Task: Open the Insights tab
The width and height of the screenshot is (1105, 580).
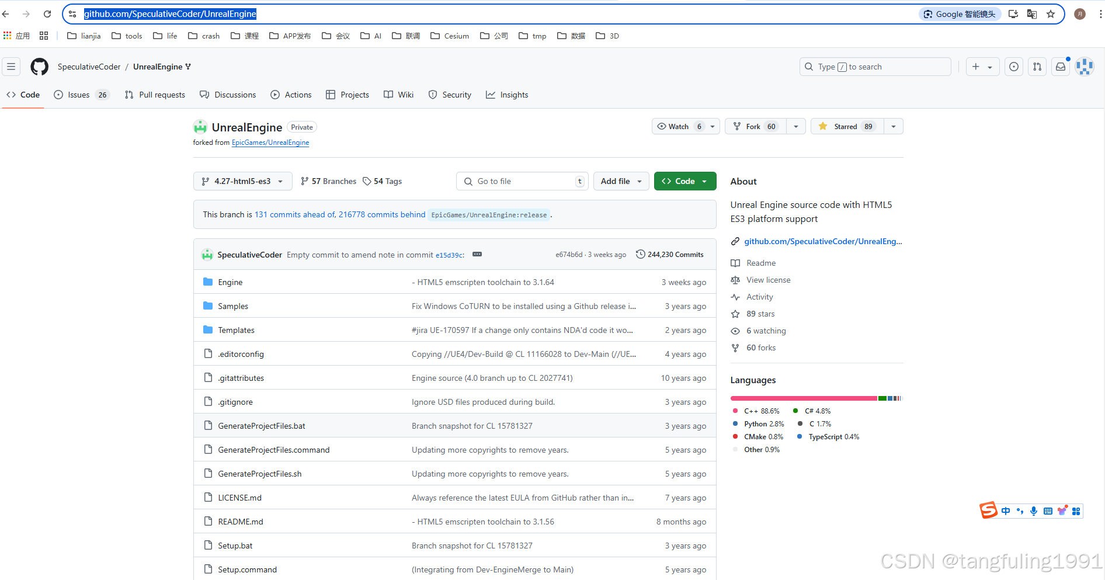Action: pyautogui.click(x=507, y=95)
